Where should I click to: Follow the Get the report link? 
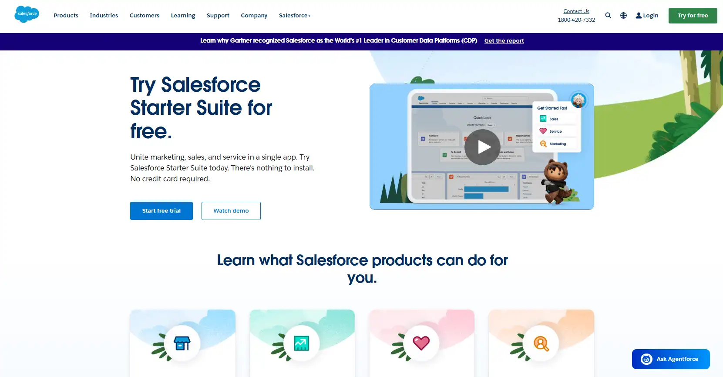click(x=504, y=41)
